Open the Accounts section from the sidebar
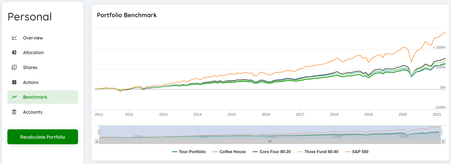The image size is (451, 164). (x=33, y=112)
